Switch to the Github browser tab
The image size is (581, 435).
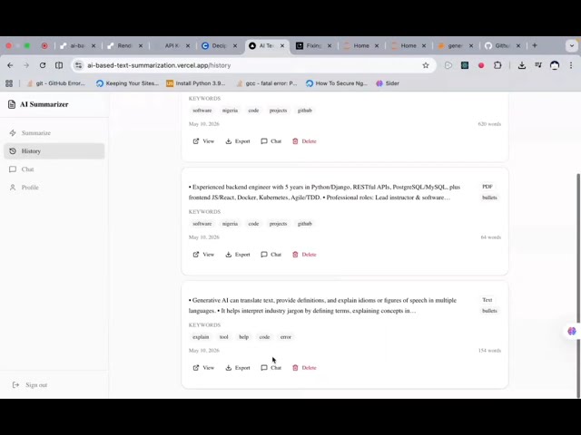click(x=502, y=45)
